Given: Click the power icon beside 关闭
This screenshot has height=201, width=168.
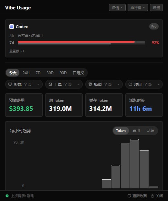Looking at the screenshot, I should click(x=152, y=196).
